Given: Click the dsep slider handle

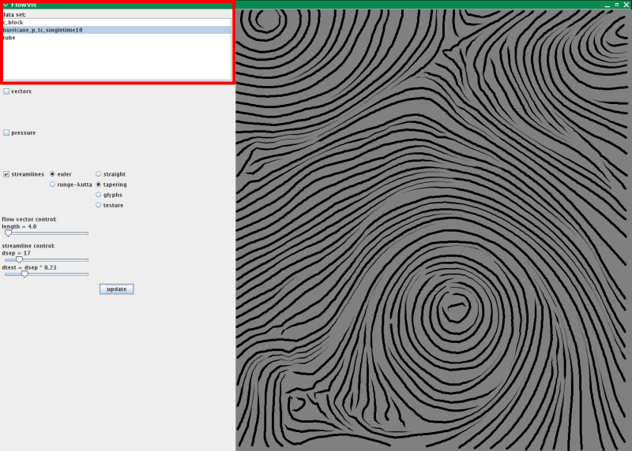Looking at the screenshot, I should (x=19, y=259).
